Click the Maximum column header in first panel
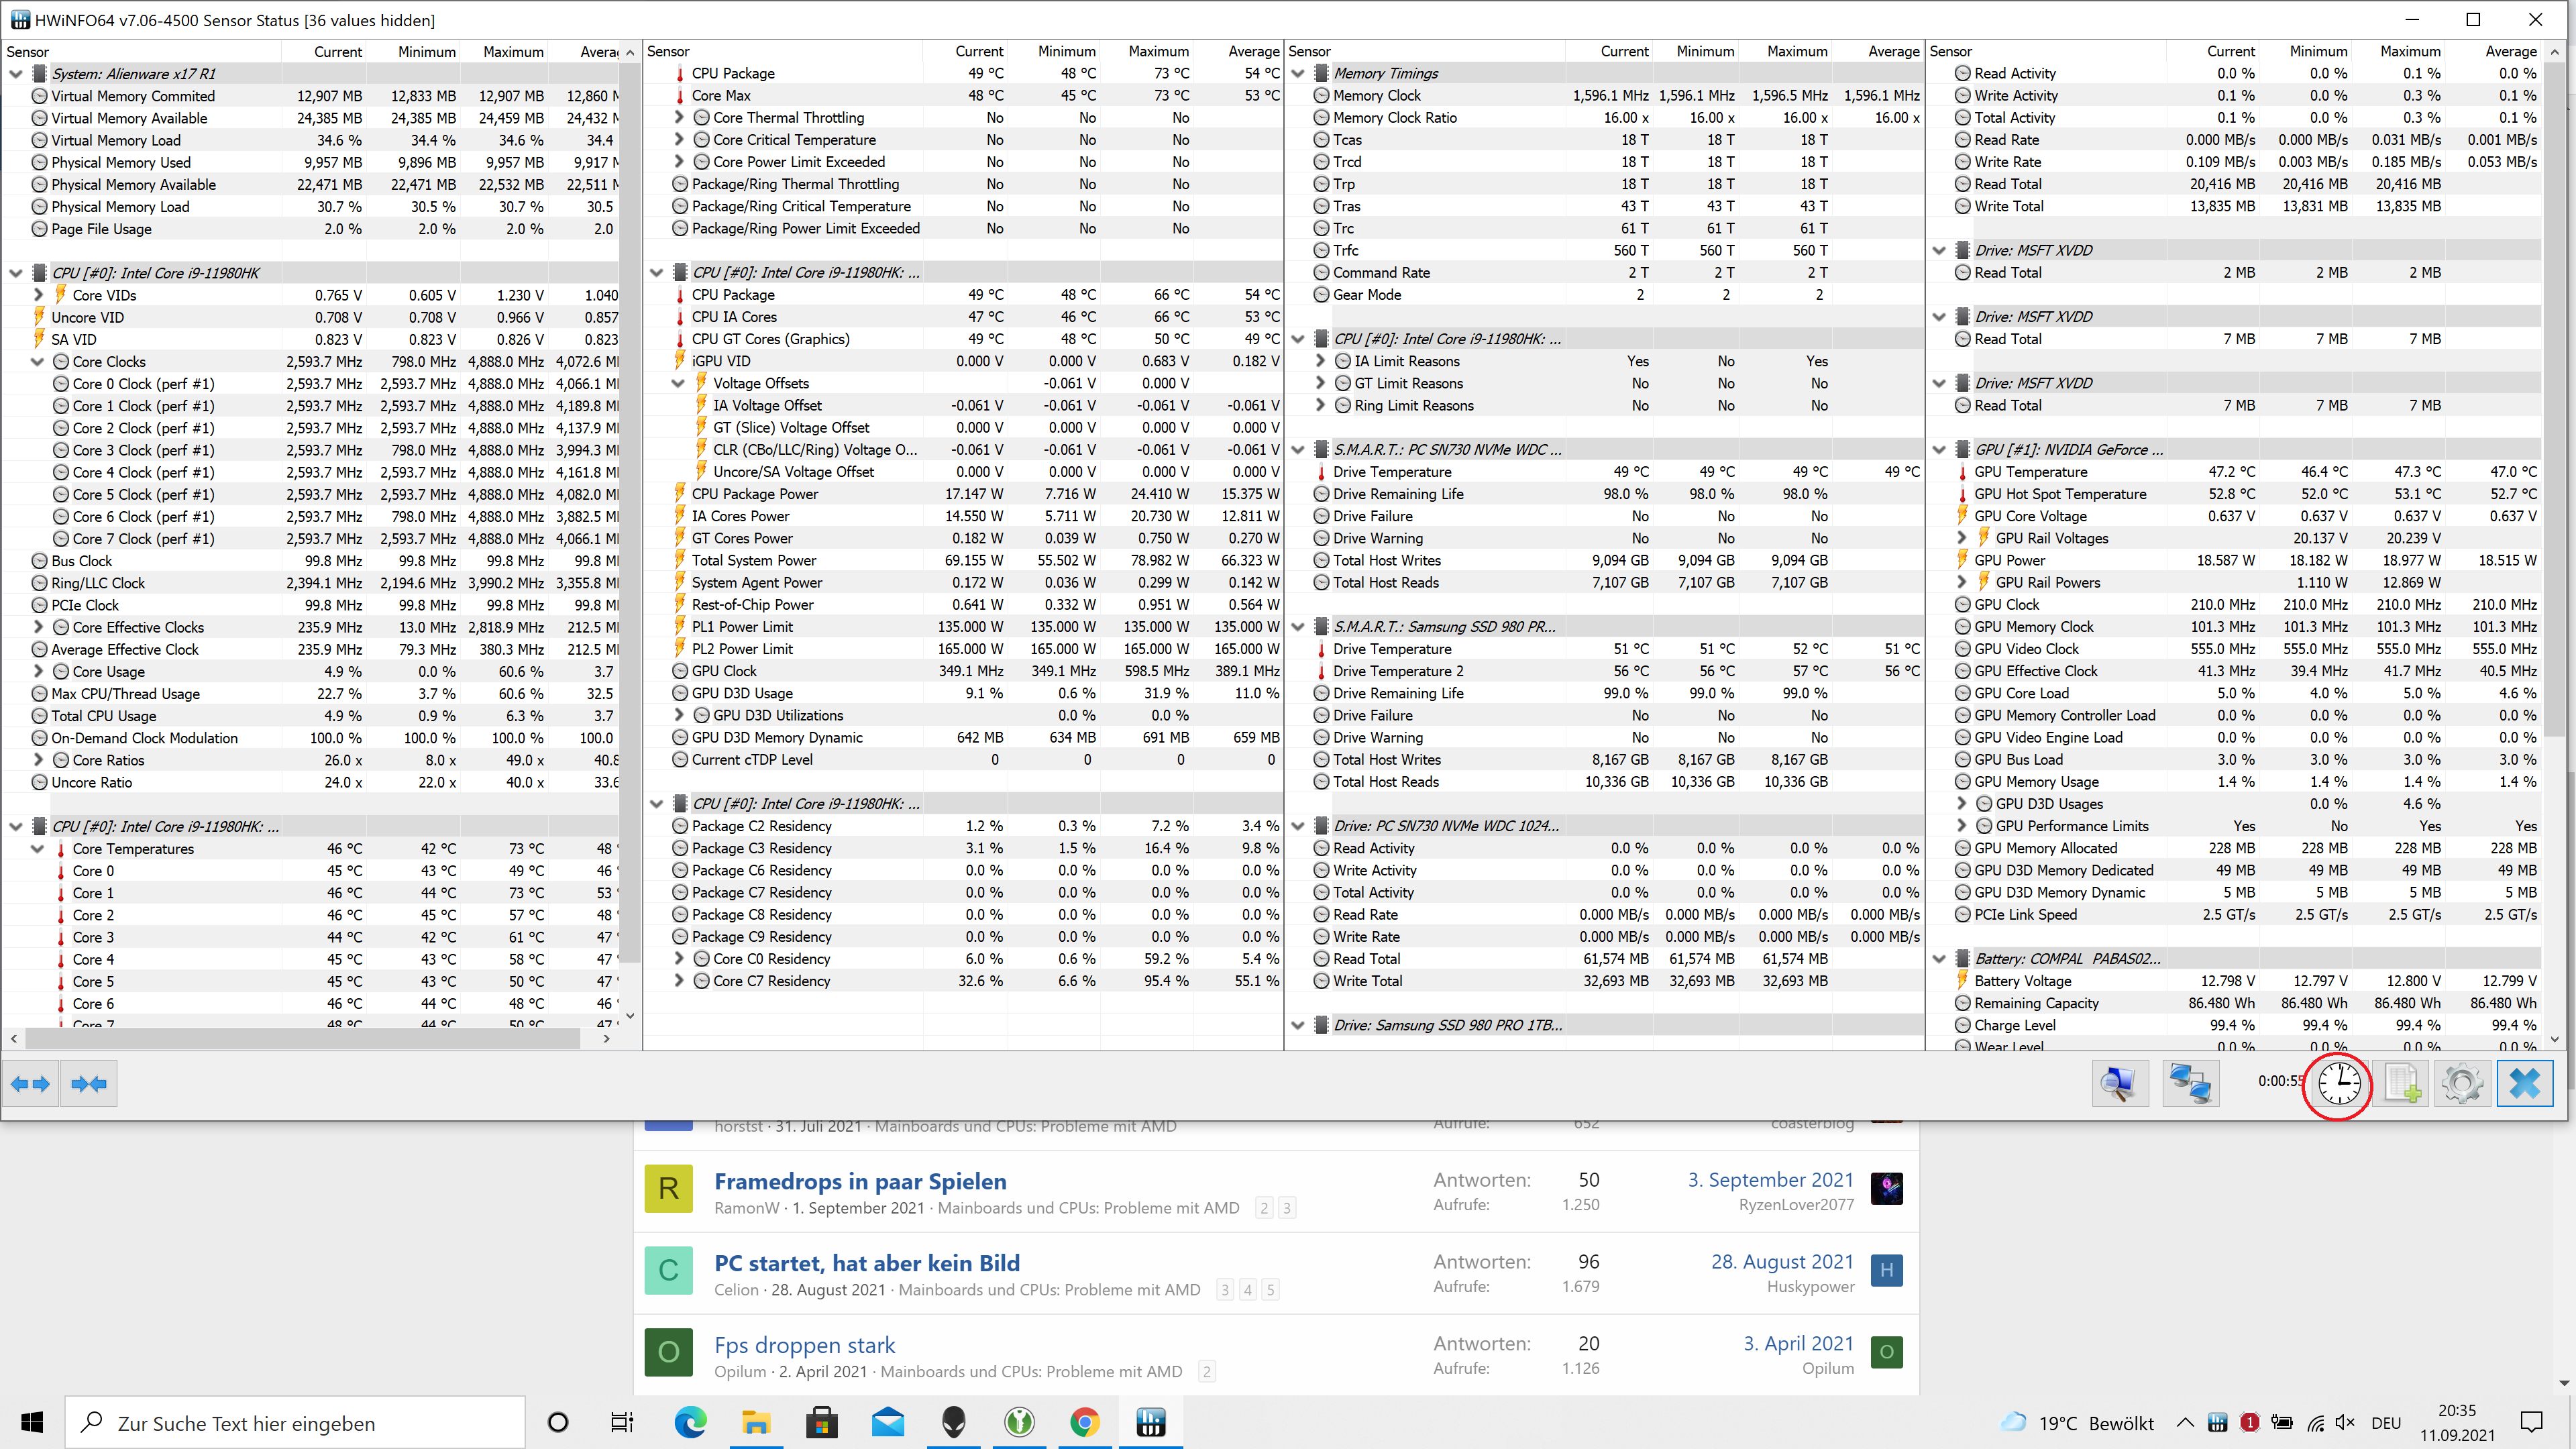Viewport: 2576px width, 1449px height. point(513,52)
